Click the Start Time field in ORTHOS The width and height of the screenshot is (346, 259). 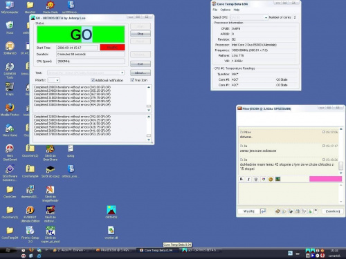(77, 48)
